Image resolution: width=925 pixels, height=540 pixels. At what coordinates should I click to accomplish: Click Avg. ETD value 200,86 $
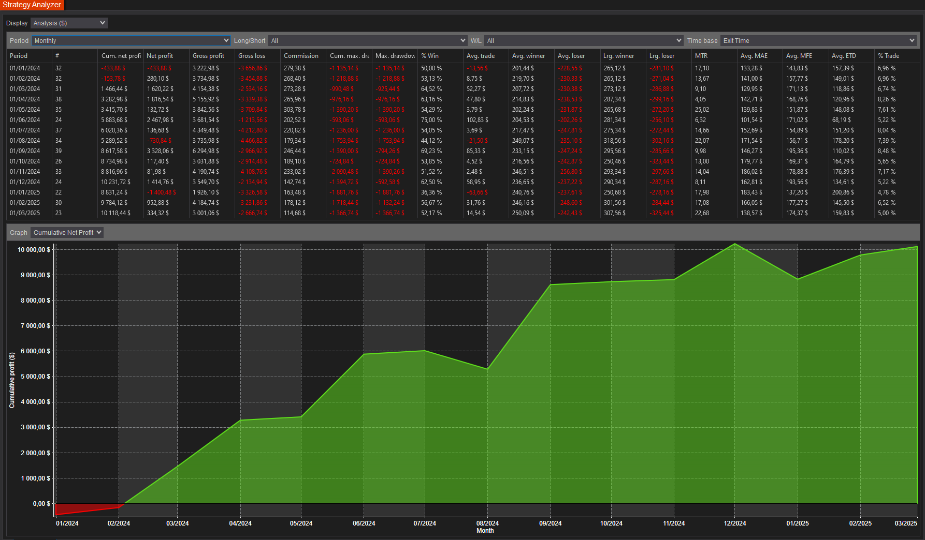(843, 192)
